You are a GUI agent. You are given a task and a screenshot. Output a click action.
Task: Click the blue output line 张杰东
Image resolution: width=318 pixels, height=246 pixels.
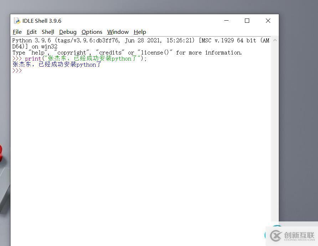tap(57, 64)
